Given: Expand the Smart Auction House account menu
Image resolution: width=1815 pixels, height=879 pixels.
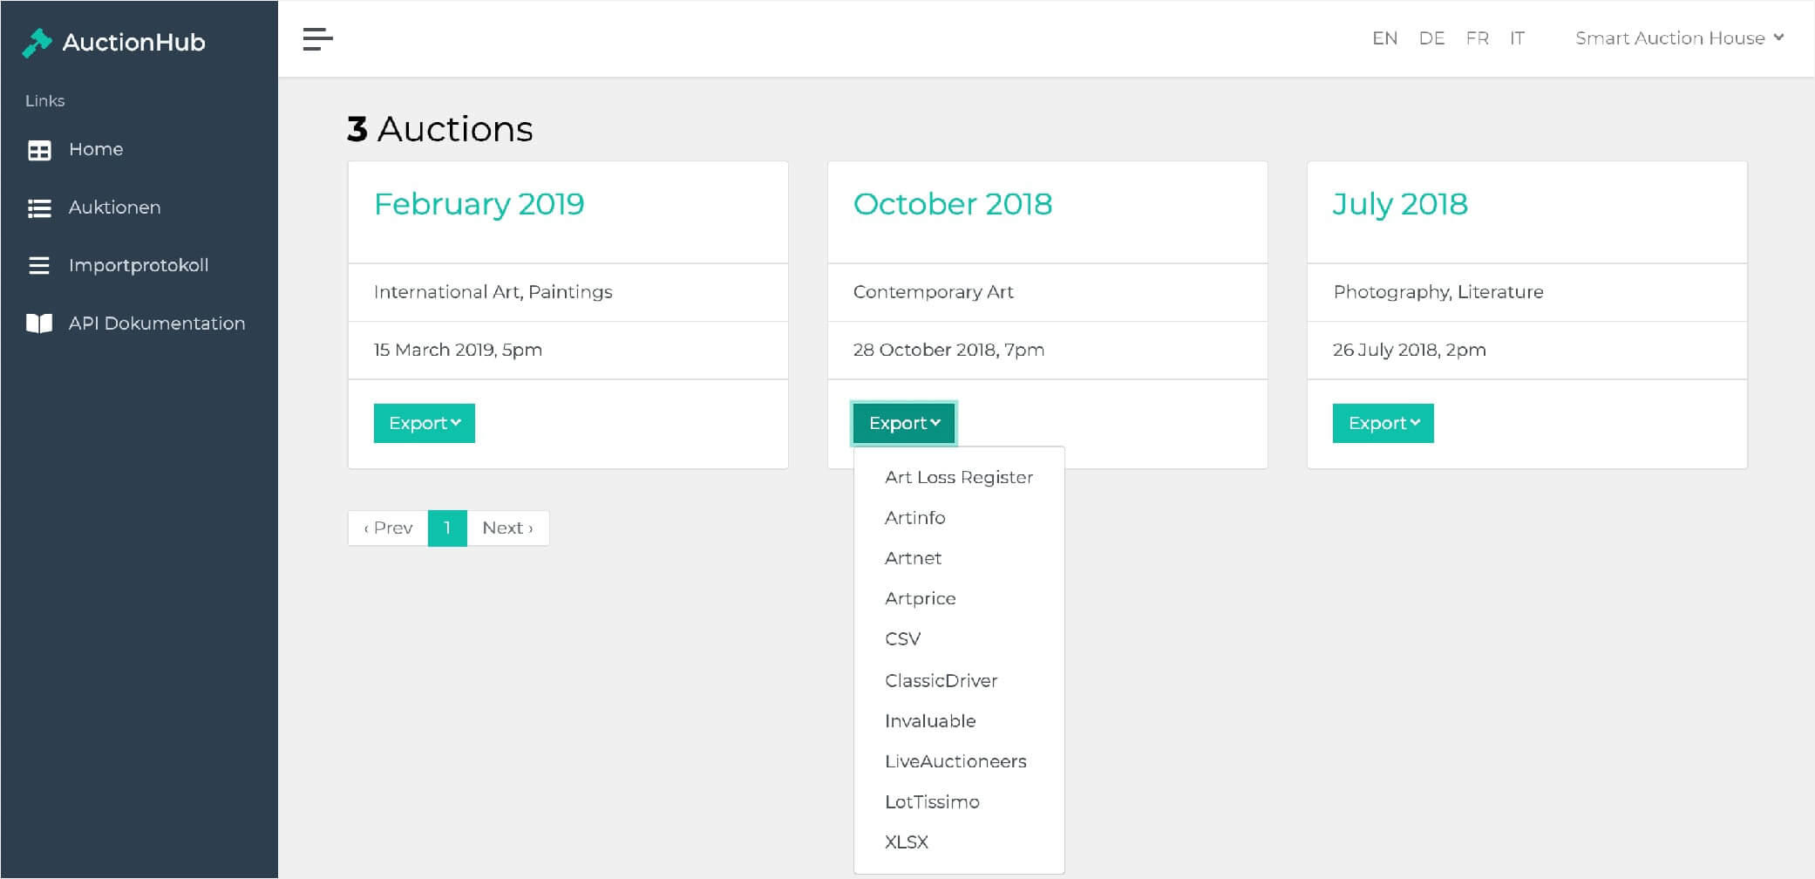Looking at the screenshot, I should tap(1680, 38).
